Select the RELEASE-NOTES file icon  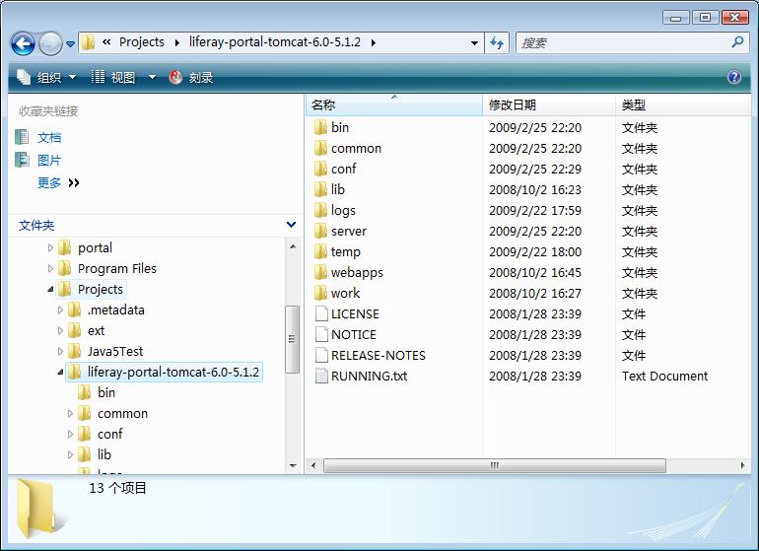point(321,356)
